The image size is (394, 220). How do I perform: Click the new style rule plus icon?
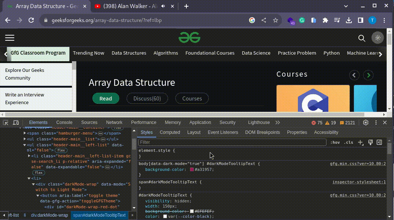(361, 142)
